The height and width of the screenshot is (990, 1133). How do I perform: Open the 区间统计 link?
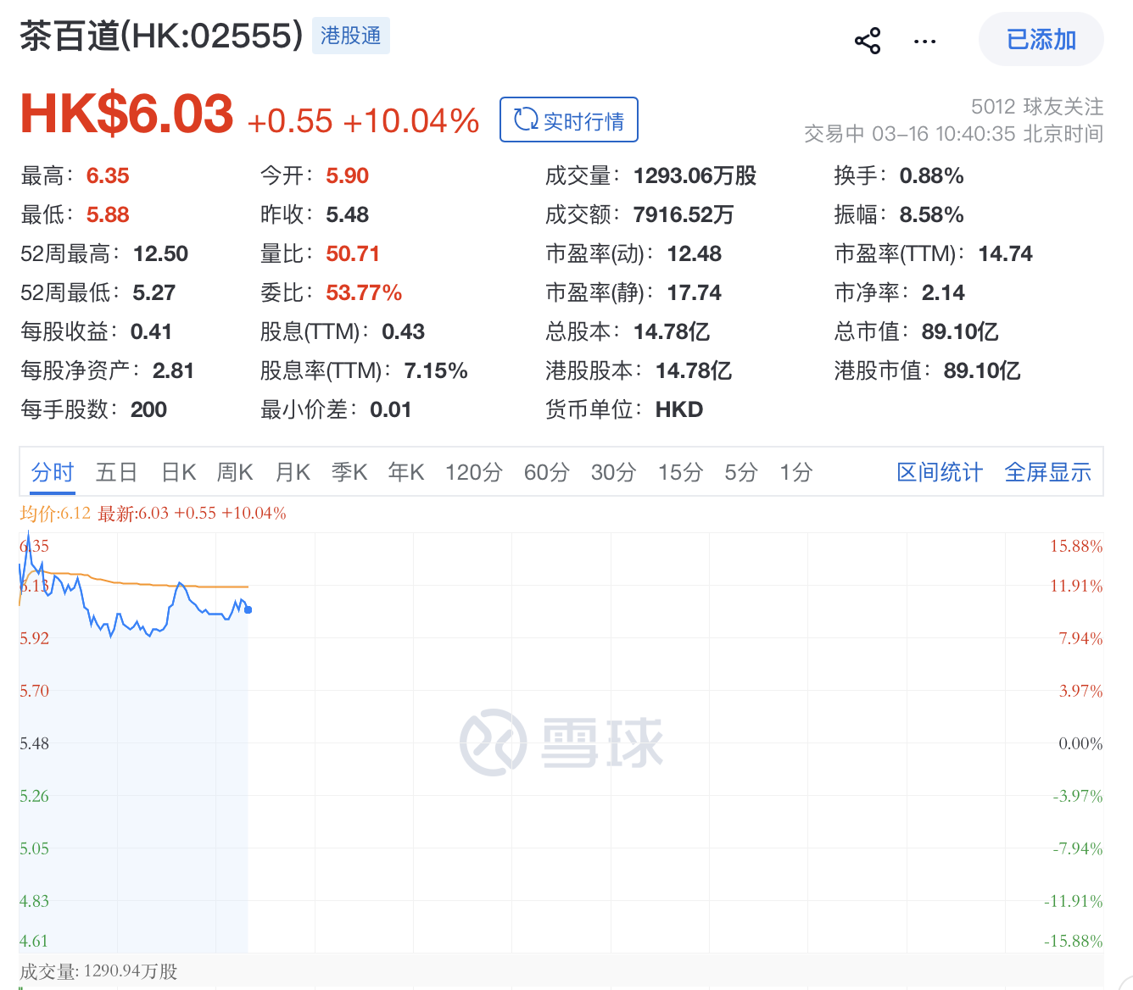[940, 472]
